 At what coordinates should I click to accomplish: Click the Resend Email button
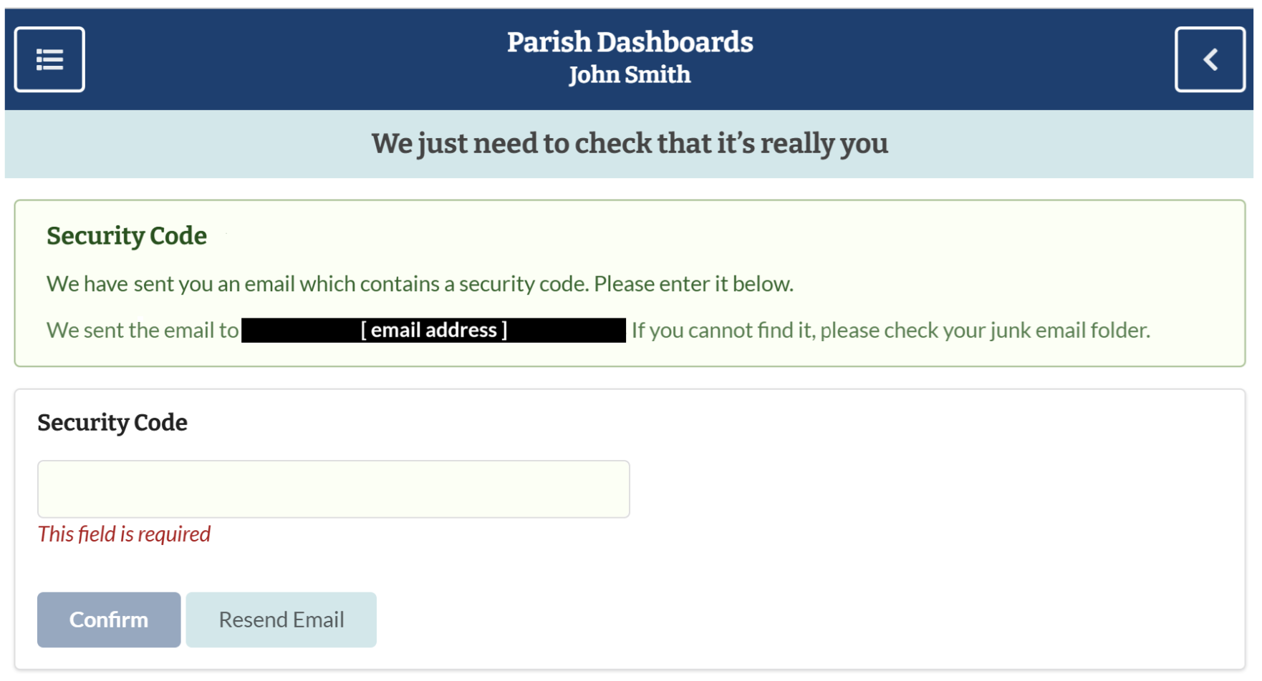[281, 619]
